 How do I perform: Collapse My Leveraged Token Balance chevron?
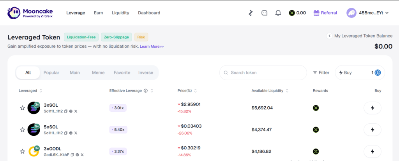(x=329, y=36)
